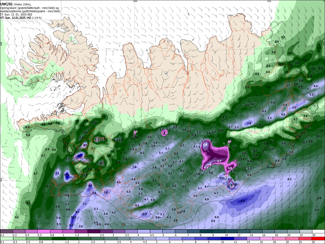Click the '6.2' precipitation value

[283, 114]
